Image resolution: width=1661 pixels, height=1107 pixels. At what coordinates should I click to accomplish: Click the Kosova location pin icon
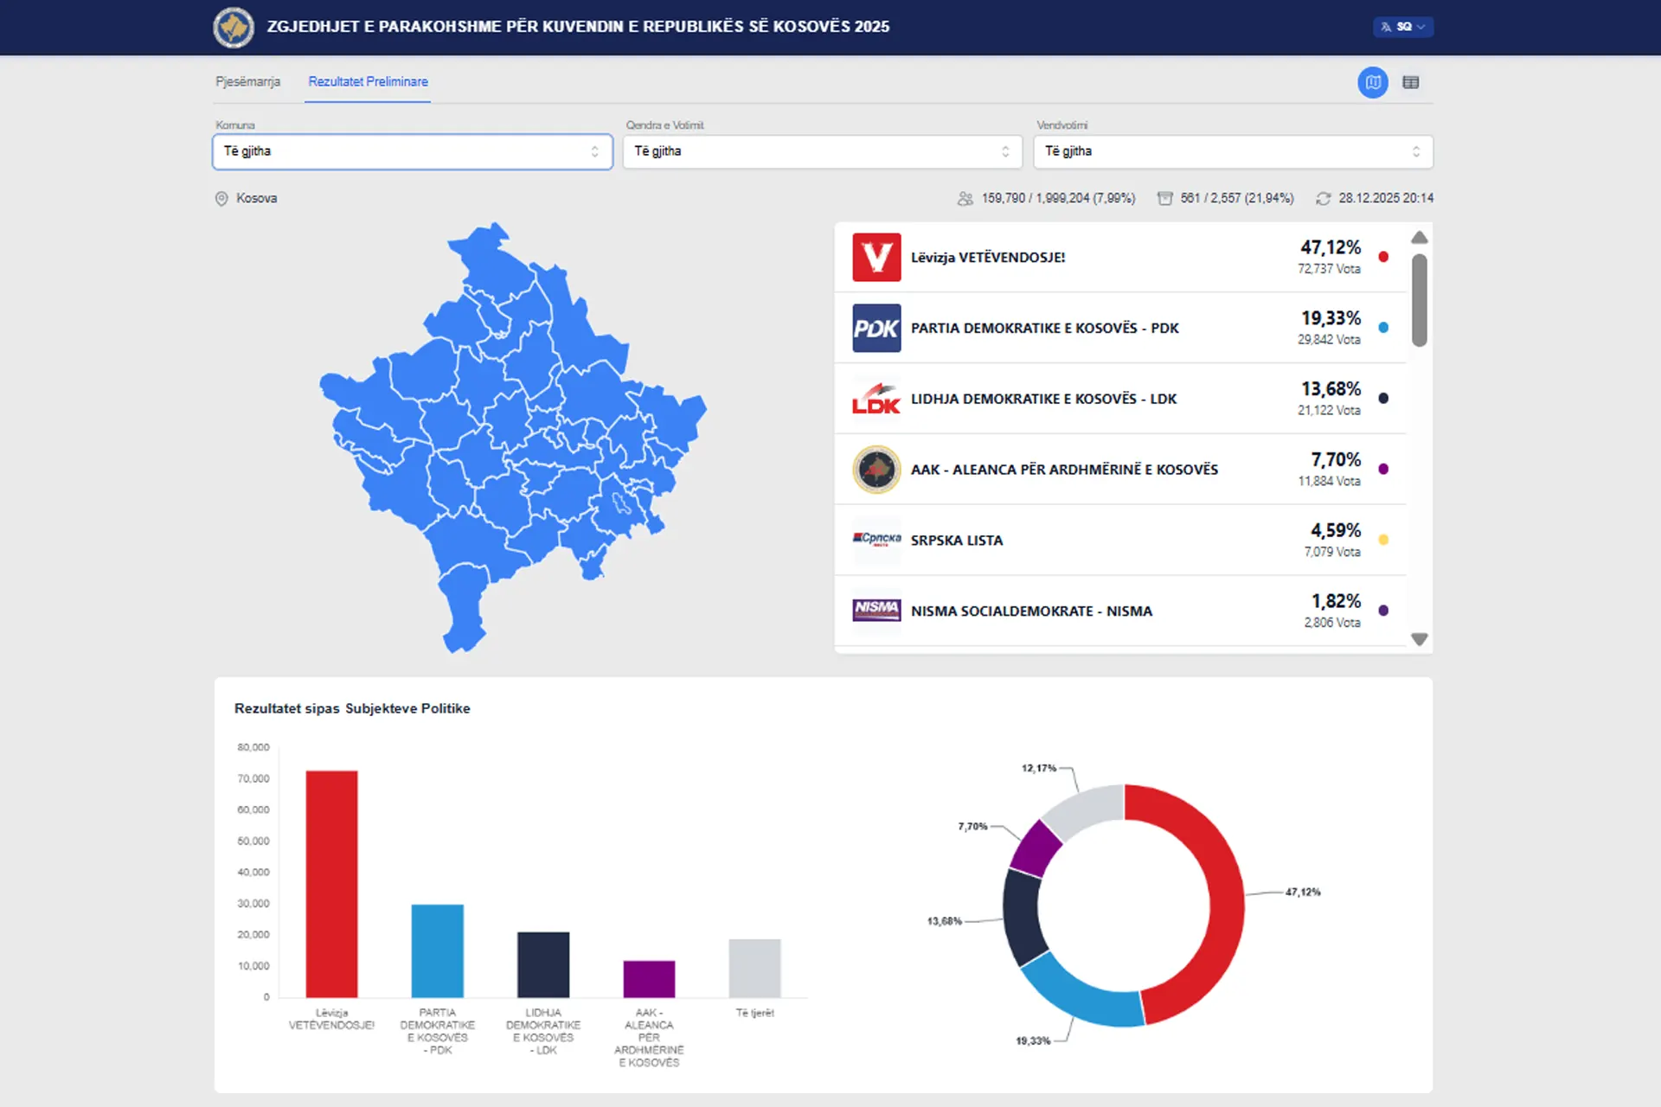click(x=221, y=198)
